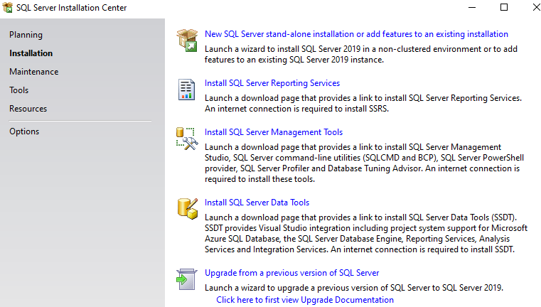Start Upgrade from a previous version link
This screenshot has width=541, height=307.
point(292,273)
